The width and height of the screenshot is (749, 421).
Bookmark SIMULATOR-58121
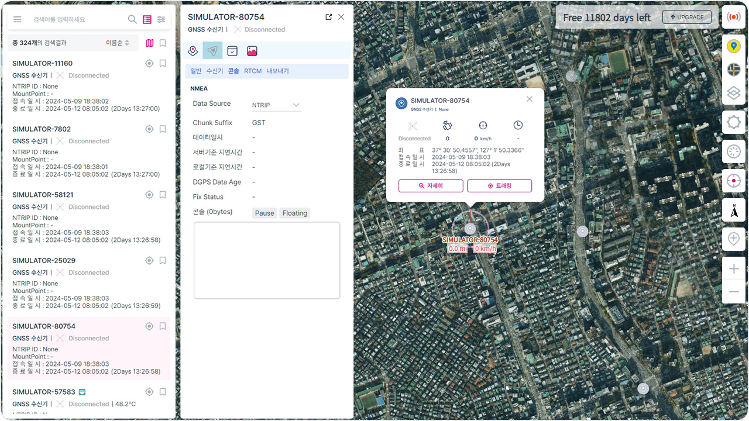click(x=163, y=195)
